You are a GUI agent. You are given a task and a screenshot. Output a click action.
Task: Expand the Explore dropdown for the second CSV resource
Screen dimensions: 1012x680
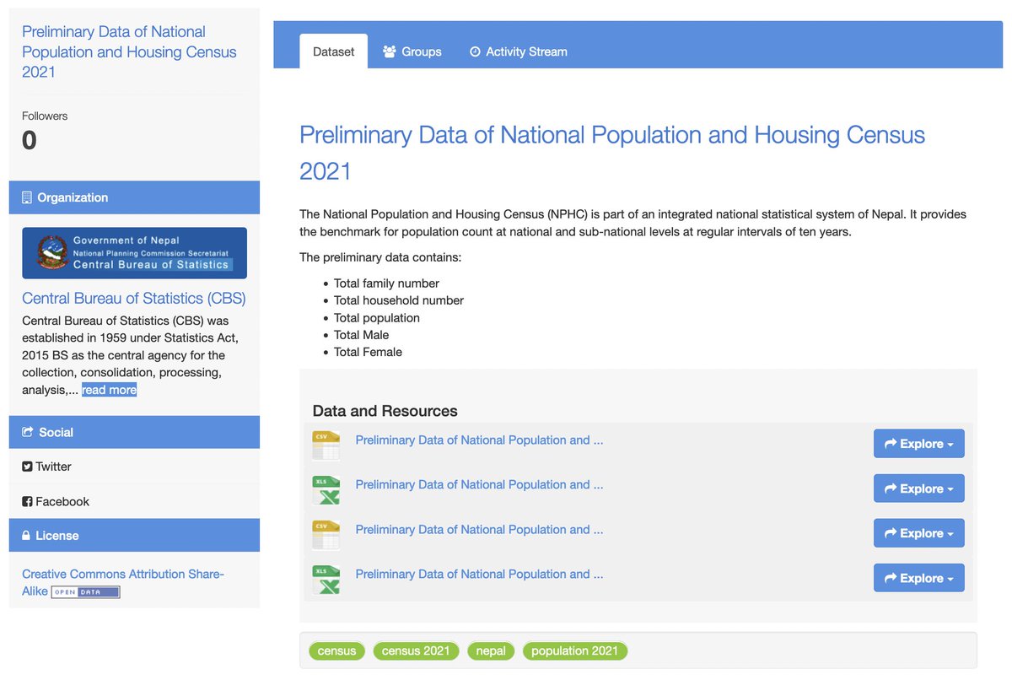919,533
